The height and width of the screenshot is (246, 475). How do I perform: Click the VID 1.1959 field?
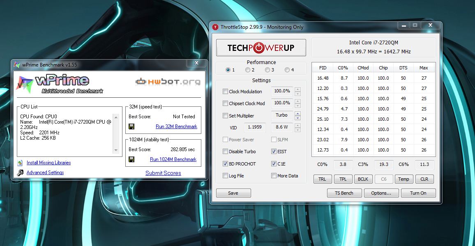coord(255,127)
